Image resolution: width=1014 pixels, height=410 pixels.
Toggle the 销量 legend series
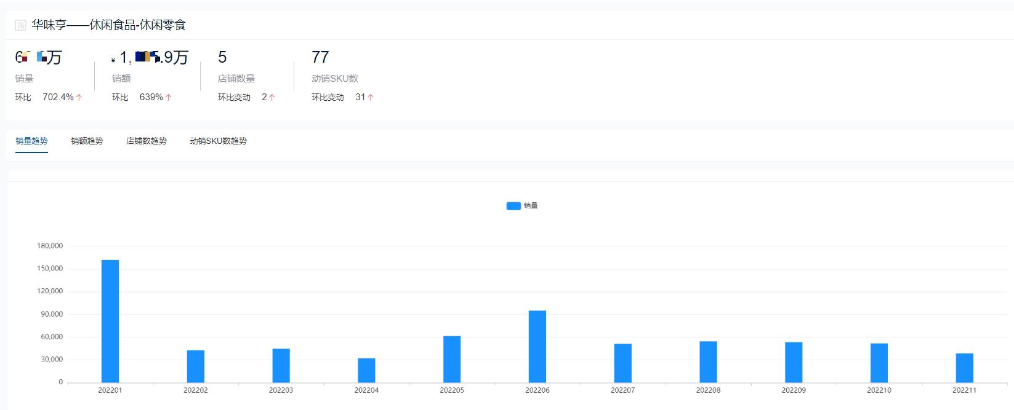pos(522,206)
